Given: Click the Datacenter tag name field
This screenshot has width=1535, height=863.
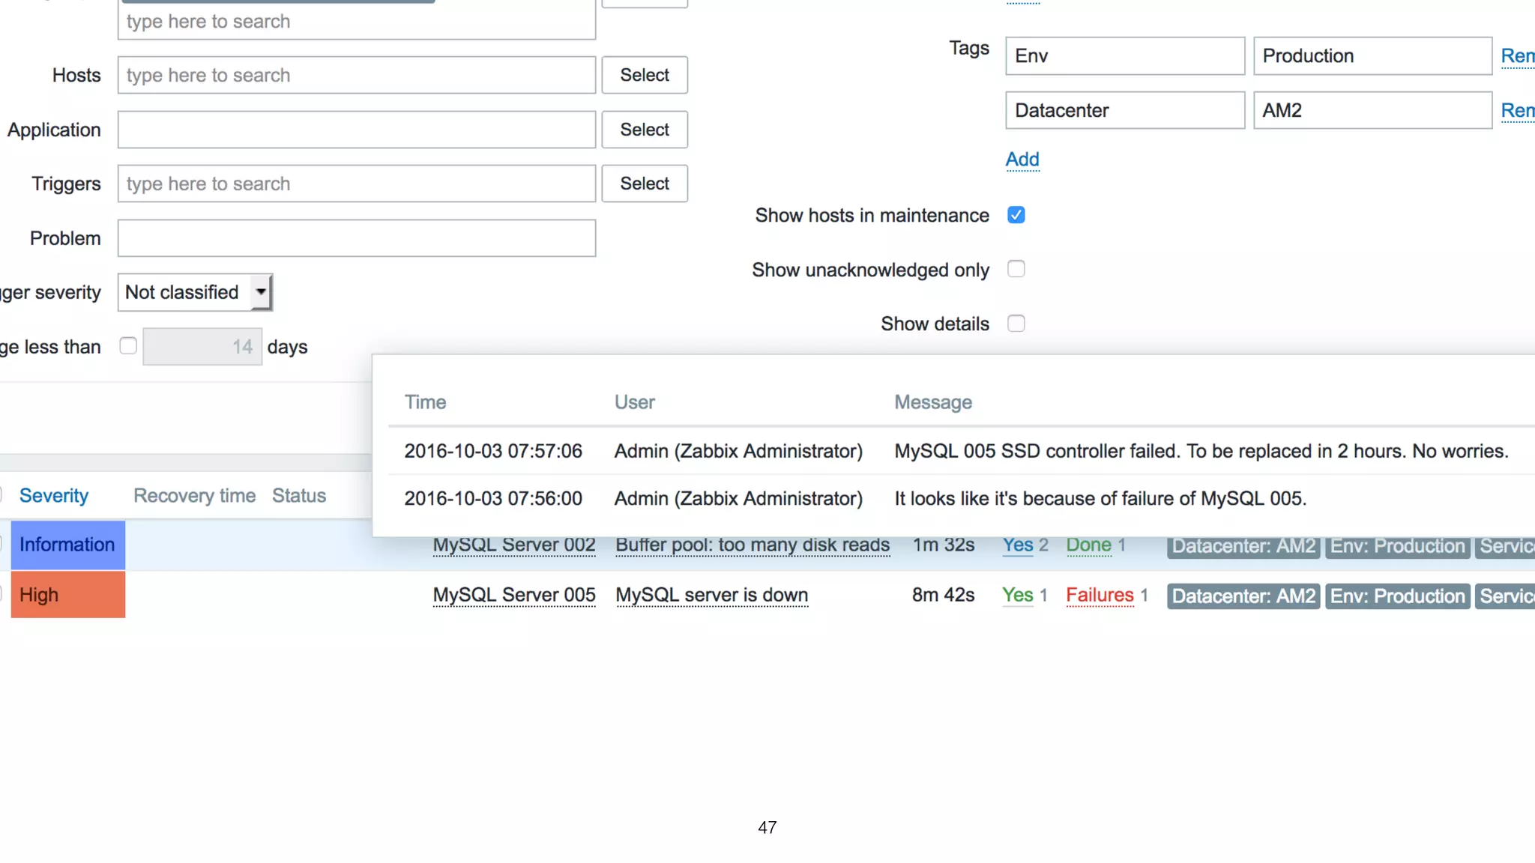Looking at the screenshot, I should click(x=1124, y=111).
